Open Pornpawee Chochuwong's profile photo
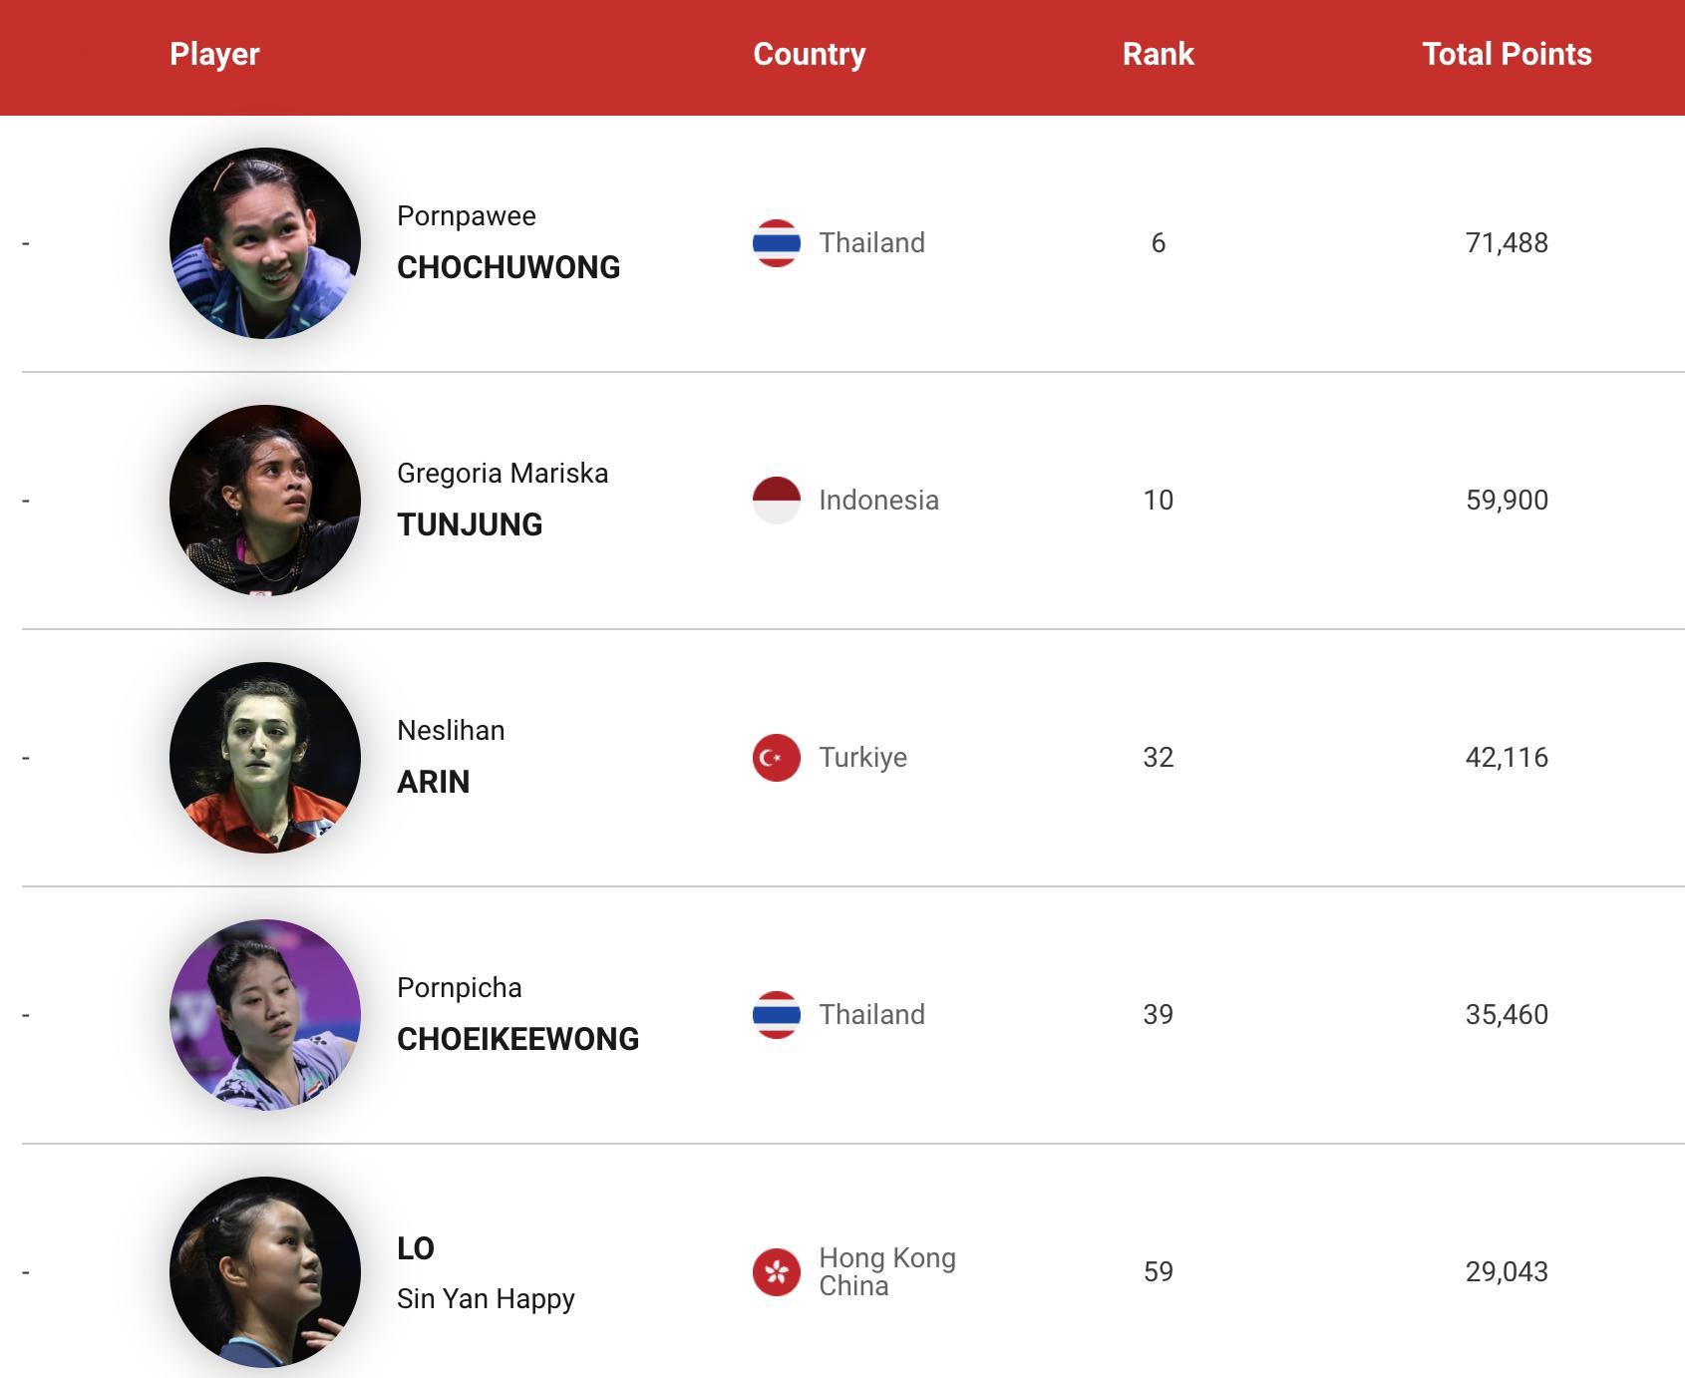 [x=265, y=243]
